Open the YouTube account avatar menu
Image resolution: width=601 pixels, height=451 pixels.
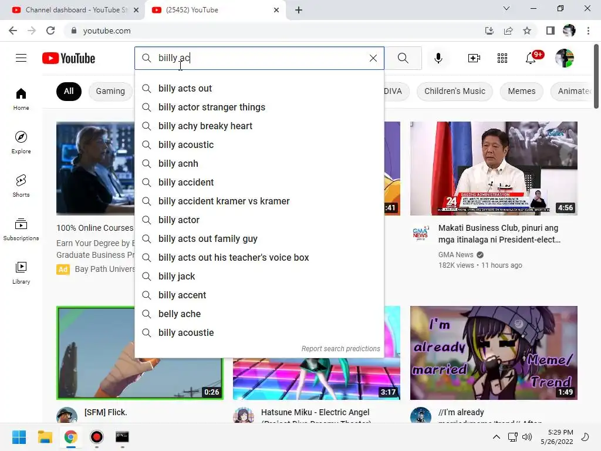tap(565, 58)
